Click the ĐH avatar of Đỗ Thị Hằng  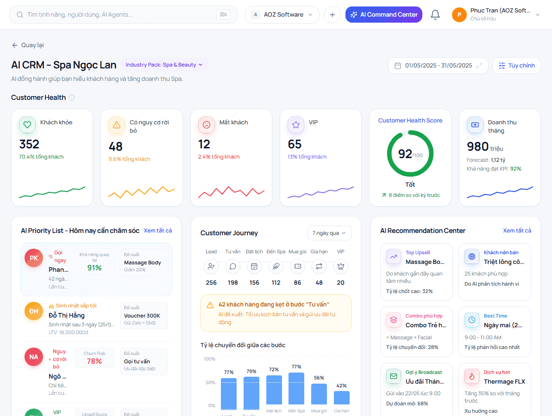[x=34, y=311]
